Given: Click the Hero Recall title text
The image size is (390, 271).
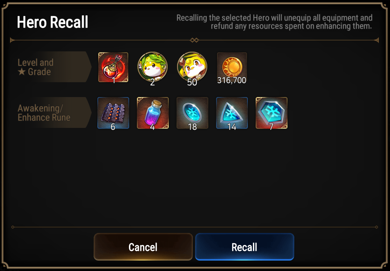Looking at the screenshot, I should click(53, 22).
